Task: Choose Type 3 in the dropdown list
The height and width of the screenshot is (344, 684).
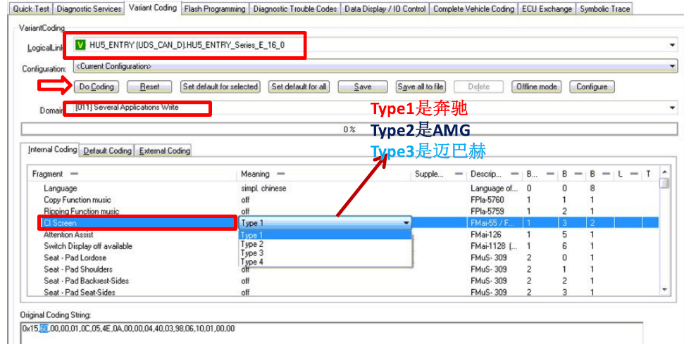Action: (252, 253)
